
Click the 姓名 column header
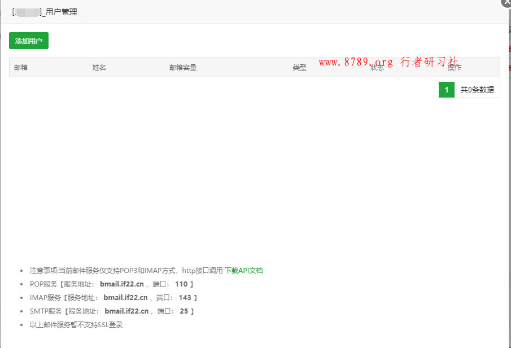tap(99, 67)
